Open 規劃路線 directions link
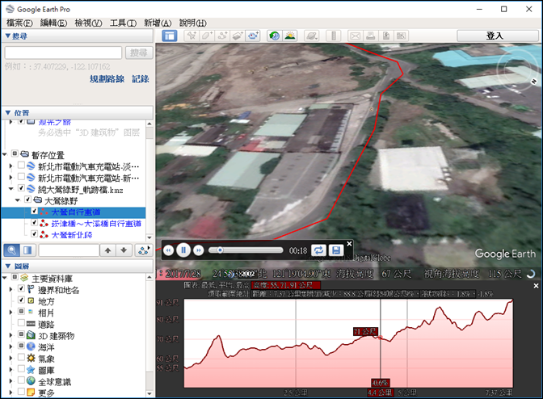The height and width of the screenshot is (399, 543). [x=107, y=79]
